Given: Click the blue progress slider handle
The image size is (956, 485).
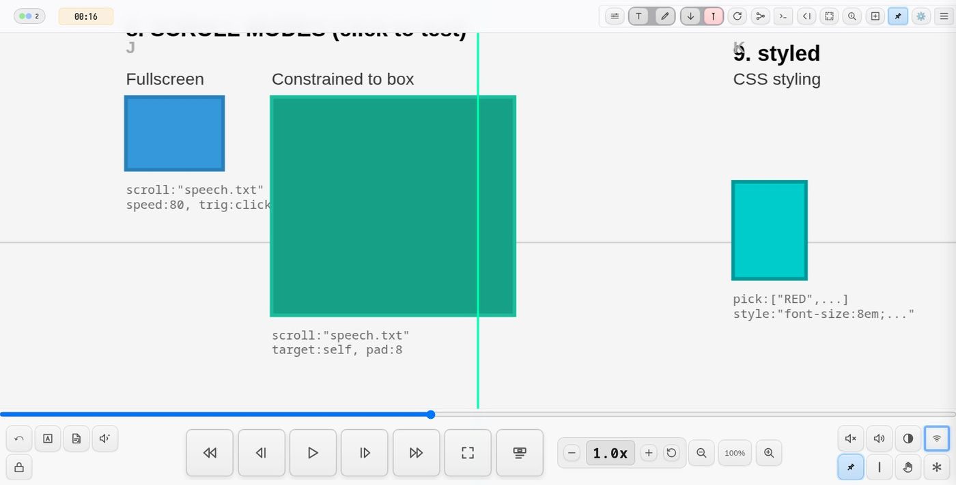Looking at the screenshot, I should pos(431,415).
